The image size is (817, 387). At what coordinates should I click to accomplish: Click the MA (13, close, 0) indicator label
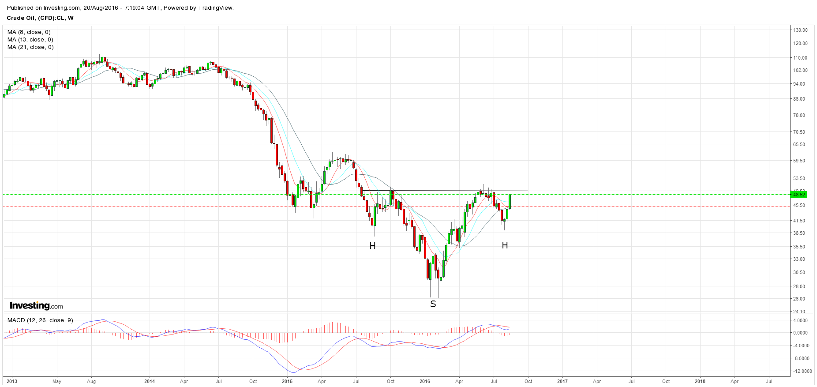coord(30,40)
